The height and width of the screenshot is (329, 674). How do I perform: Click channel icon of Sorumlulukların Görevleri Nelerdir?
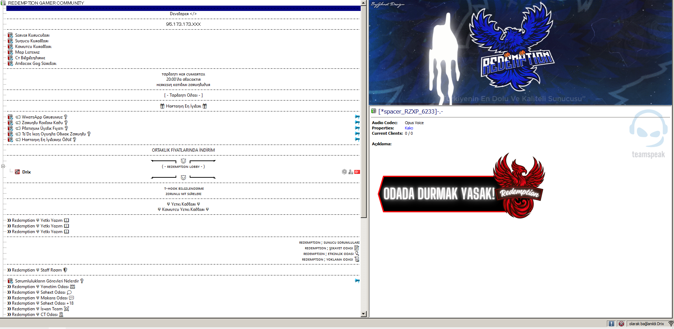pyautogui.click(x=10, y=281)
